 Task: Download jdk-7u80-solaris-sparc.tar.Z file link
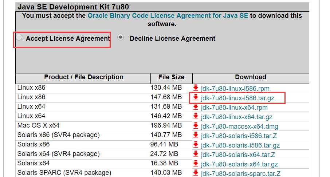pos(240,174)
